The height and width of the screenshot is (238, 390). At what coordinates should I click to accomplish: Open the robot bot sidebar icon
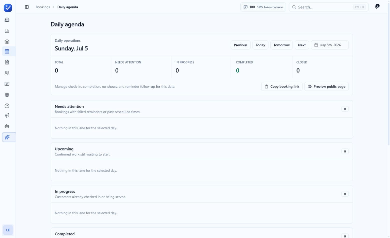click(x=7, y=126)
